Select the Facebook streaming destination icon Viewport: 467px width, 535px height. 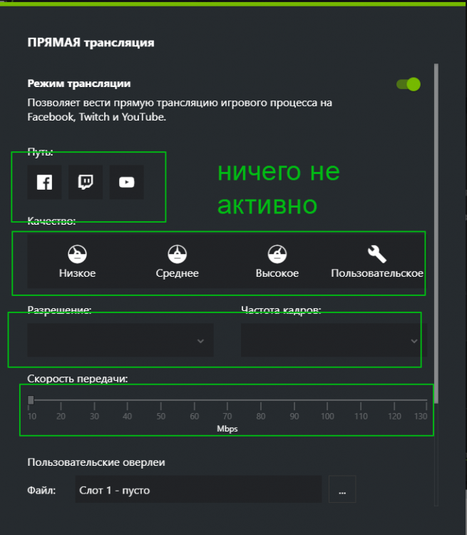click(45, 182)
